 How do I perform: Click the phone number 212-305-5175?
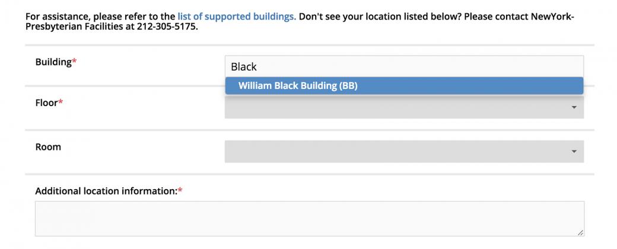tap(169, 27)
